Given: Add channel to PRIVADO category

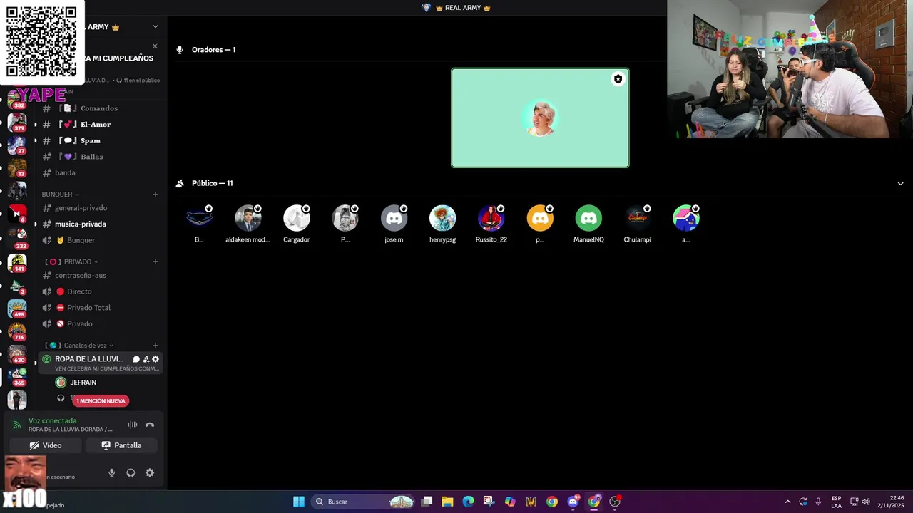Looking at the screenshot, I should (155, 261).
